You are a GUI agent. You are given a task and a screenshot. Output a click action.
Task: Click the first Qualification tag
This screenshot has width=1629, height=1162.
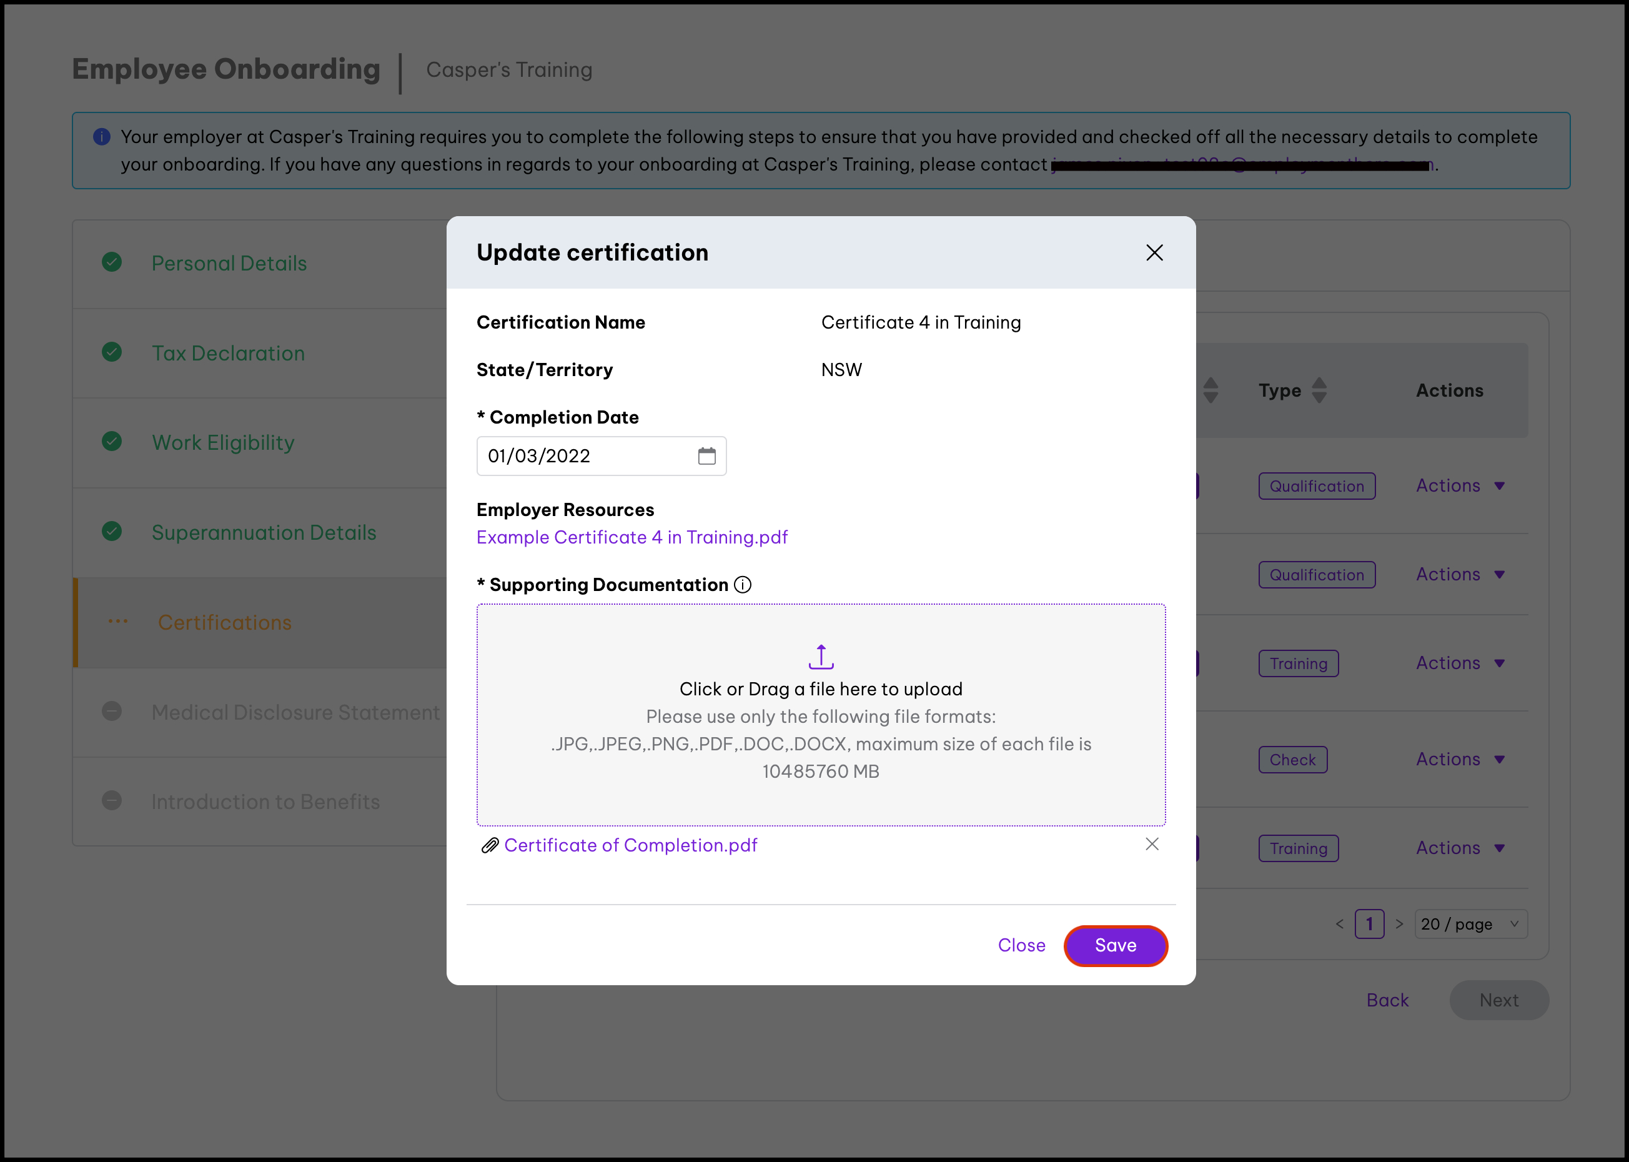tap(1316, 486)
